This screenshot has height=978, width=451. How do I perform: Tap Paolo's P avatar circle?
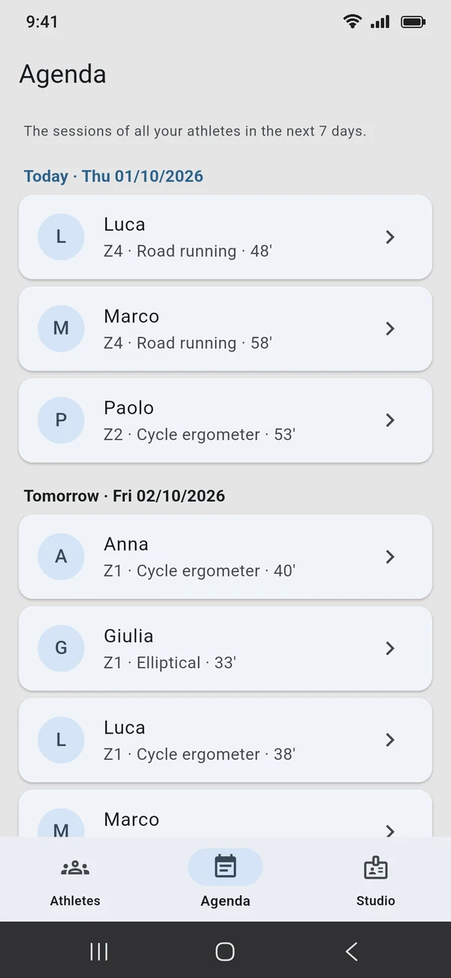point(61,421)
